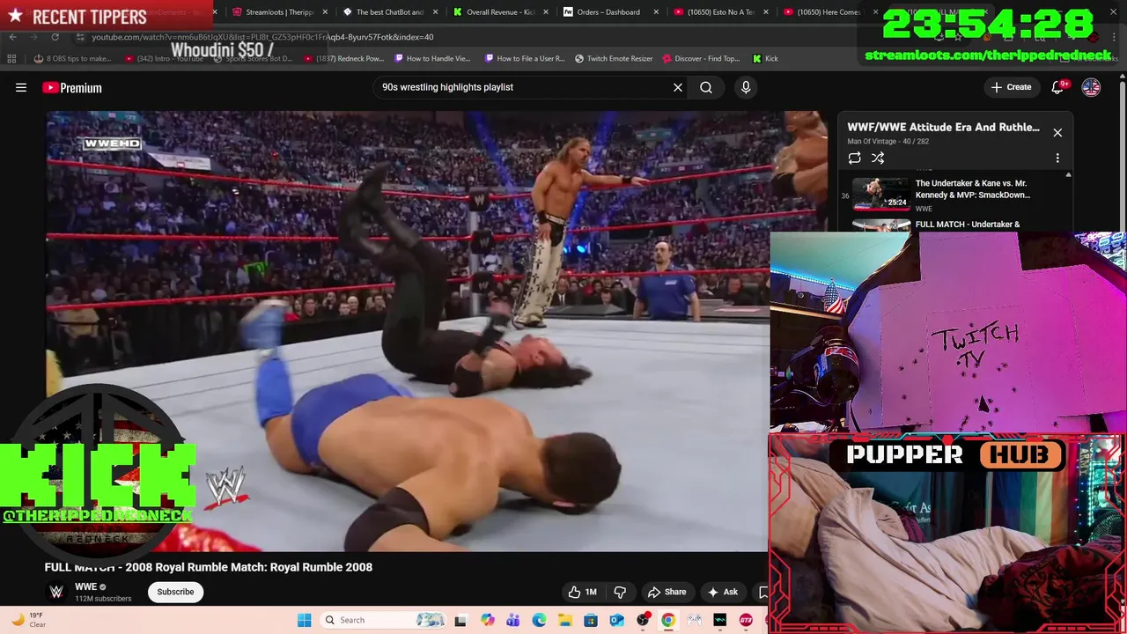Open the YouTube guide hamburger menu
This screenshot has height=634, width=1127.
pos(21,87)
